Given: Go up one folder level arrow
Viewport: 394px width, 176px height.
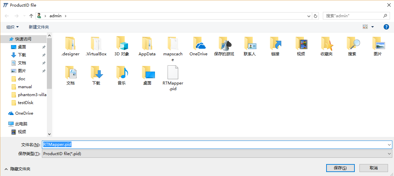Looking at the screenshot, I should pyautogui.click(x=31, y=16).
